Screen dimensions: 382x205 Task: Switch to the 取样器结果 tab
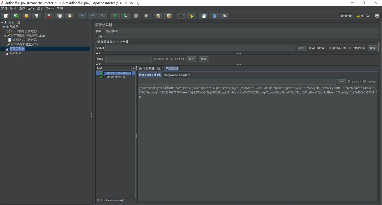147,69
